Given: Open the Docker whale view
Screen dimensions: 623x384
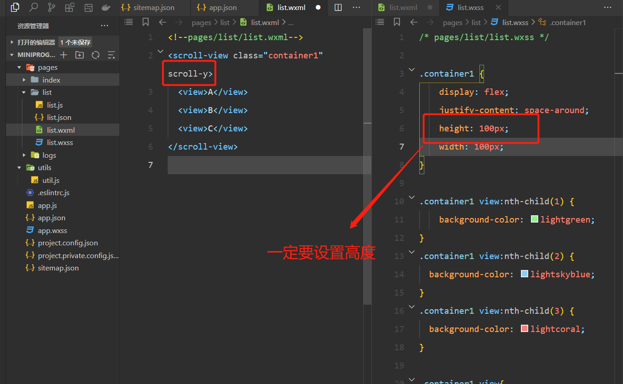Looking at the screenshot, I should pos(106,7).
